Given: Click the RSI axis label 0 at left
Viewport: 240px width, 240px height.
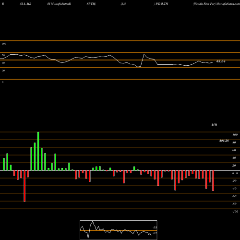Looking at the screenshot, I should (x=2, y=82).
